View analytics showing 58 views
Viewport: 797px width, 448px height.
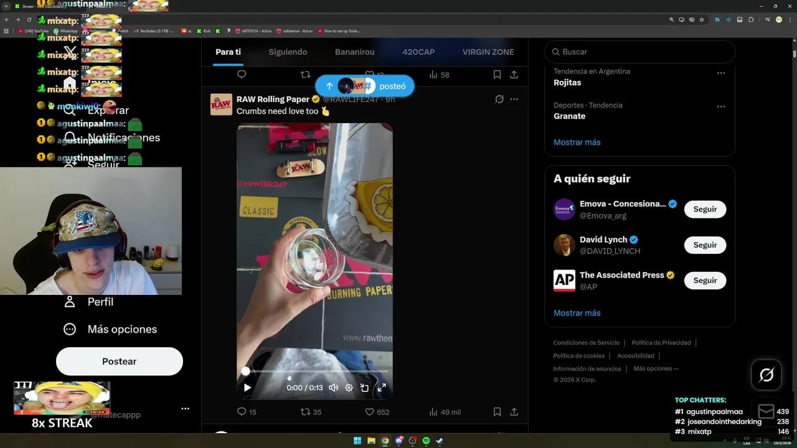pos(439,75)
